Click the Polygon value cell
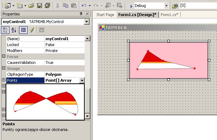Screen dimensions: 217x140 coord(64,74)
